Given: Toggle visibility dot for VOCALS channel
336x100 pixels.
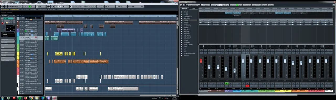Looking at the screenshot, I should point(182,41).
